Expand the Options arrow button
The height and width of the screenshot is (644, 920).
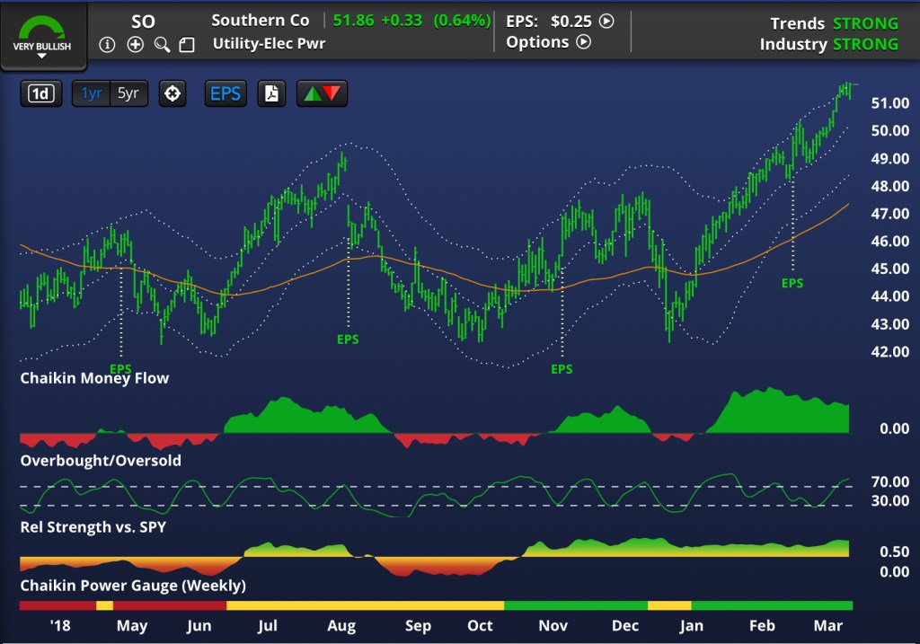pyautogui.click(x=583, y=41)
